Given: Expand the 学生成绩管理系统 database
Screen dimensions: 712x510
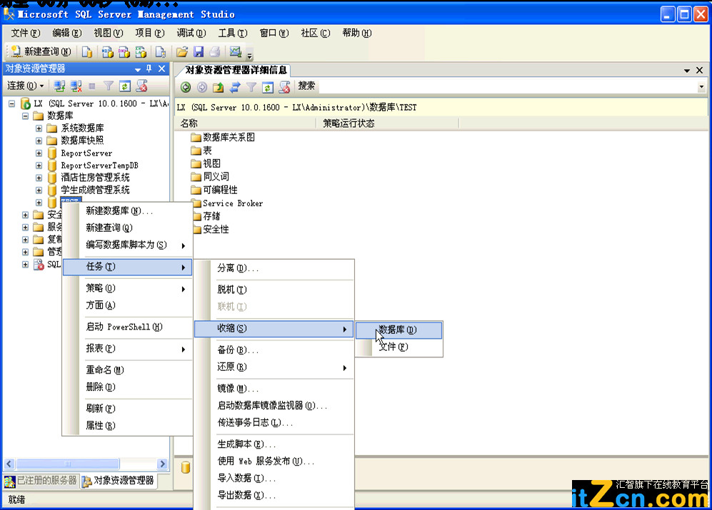Looking at the screenshot, I should (39, 190).
